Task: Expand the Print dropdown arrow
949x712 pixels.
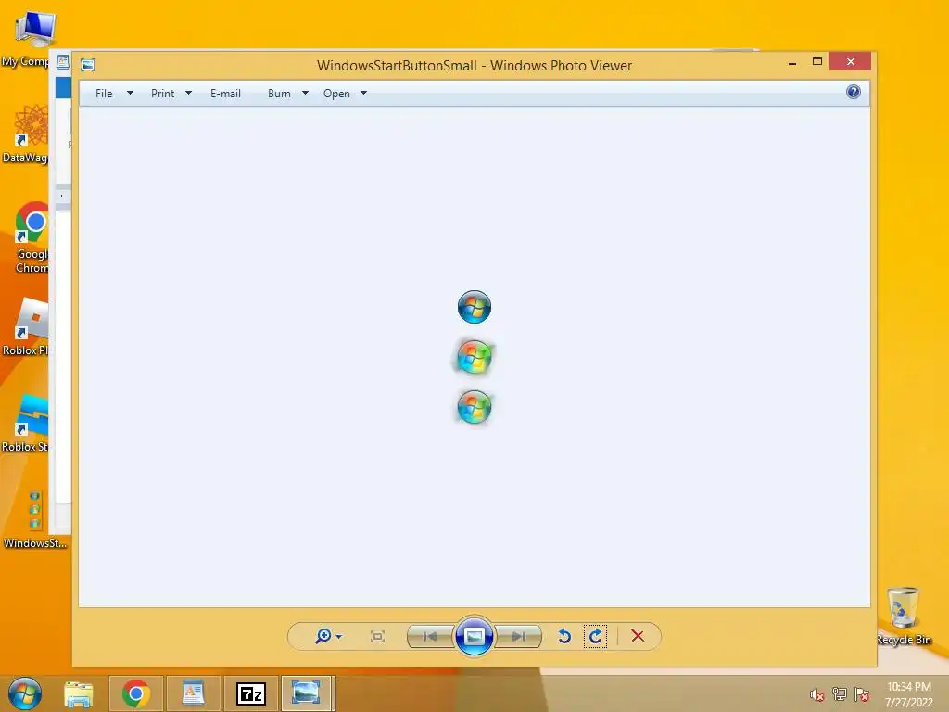Action: [188, 94]
